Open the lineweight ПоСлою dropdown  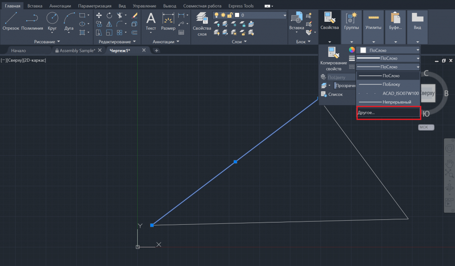pos(388,58)
